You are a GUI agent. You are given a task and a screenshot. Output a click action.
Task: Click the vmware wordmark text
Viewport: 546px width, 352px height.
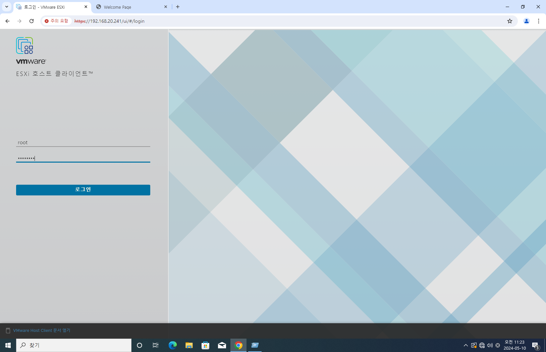(31, 61)
